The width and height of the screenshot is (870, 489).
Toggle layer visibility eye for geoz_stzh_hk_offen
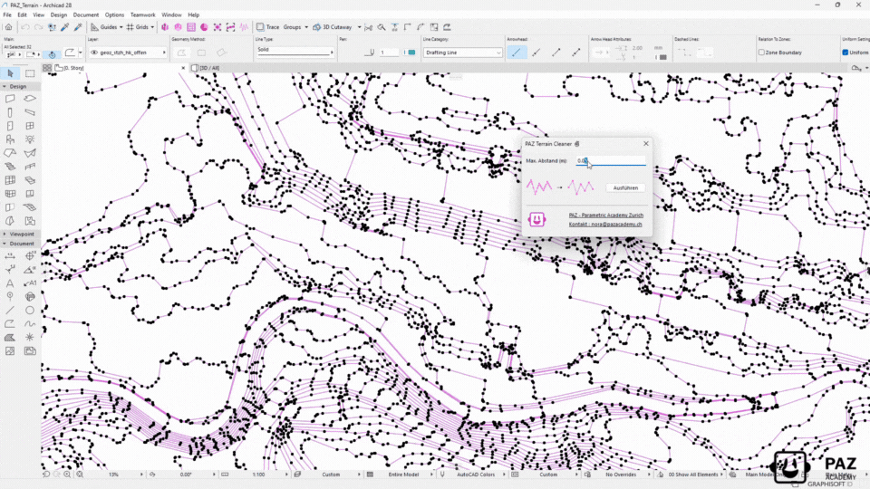(94, 53)
